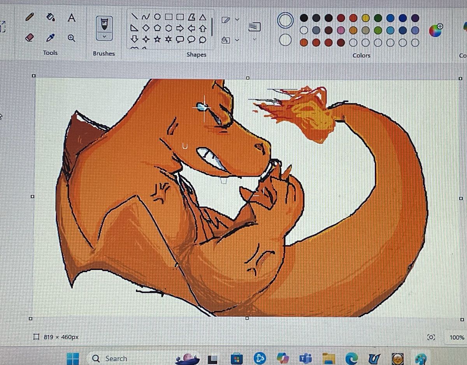Choose the Cloud callout shape
This screenshot has height=365, width=467.
pos(202,40)
